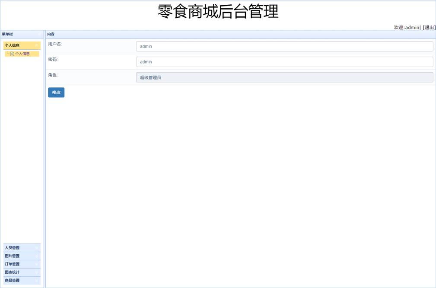
Task: Click the expand arrow on 图片管理
Action: point(37,256)
